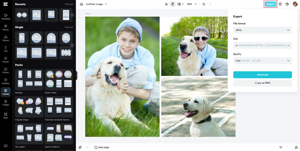Open the Torn paper frames pack
The image size is (300, 151).
[x=29, y=134]
